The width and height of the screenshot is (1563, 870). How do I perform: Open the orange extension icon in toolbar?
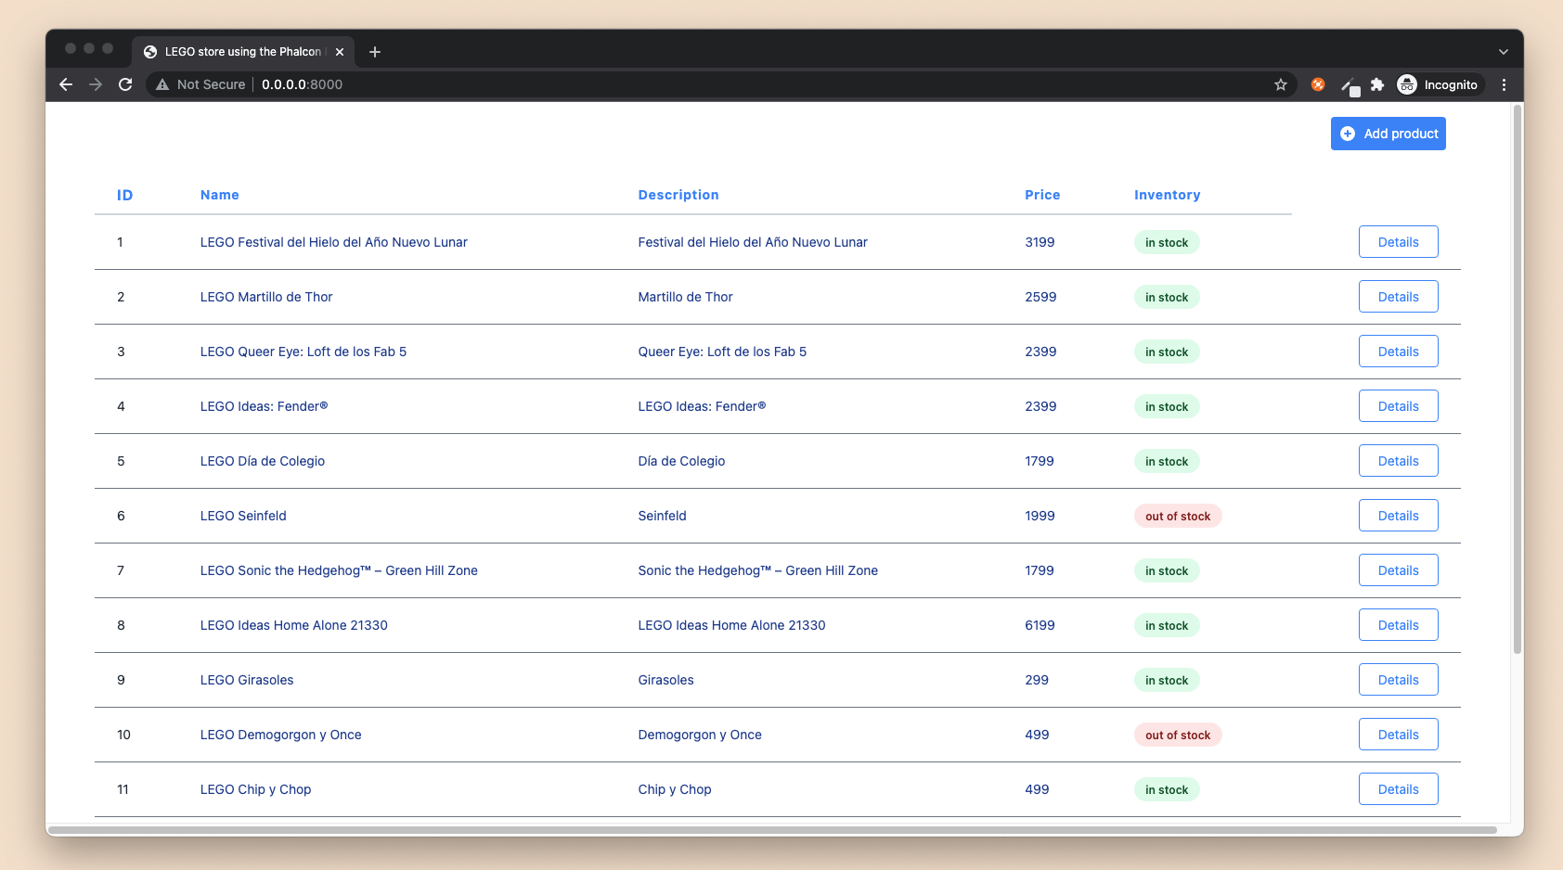tap(1318, 84)
